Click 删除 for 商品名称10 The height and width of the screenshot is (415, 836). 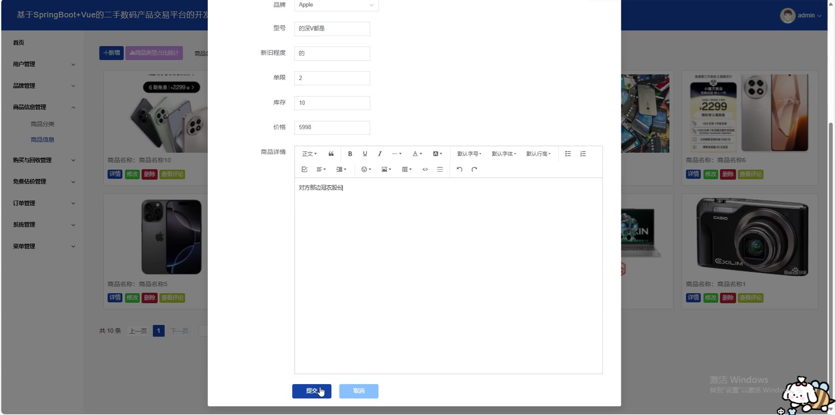tap(150, 174)
